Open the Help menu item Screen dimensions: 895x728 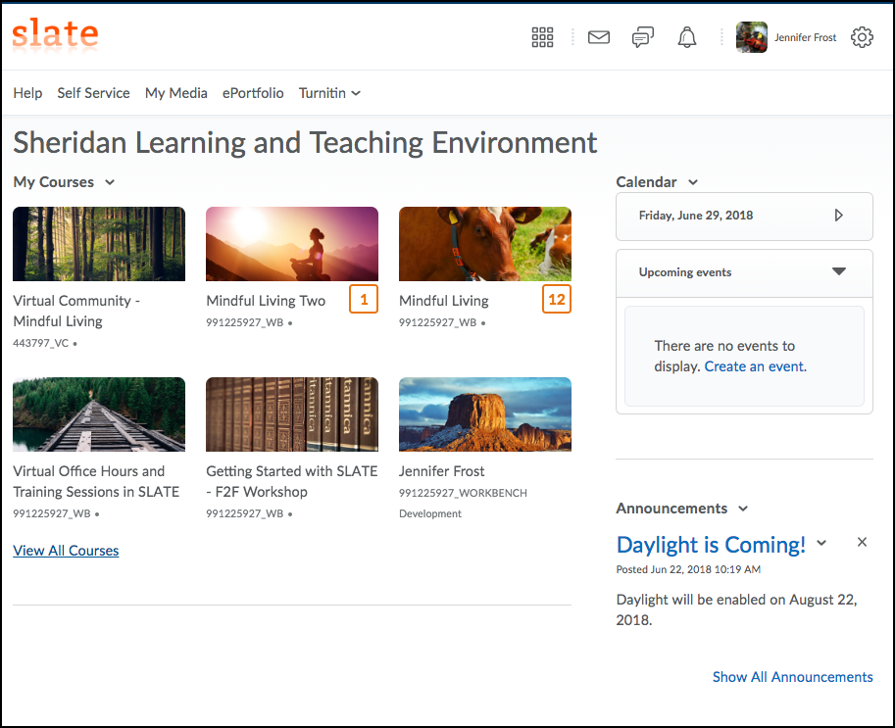click(x=27, y=93)
